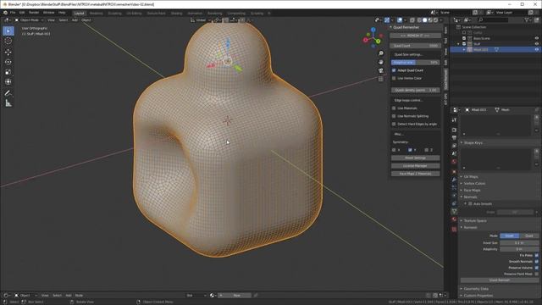Image resolution: width=542 pixels, height=305 pixels.
Task: Open the viewport Add menu
Action: pyautogui.click(x=75, y=20)
